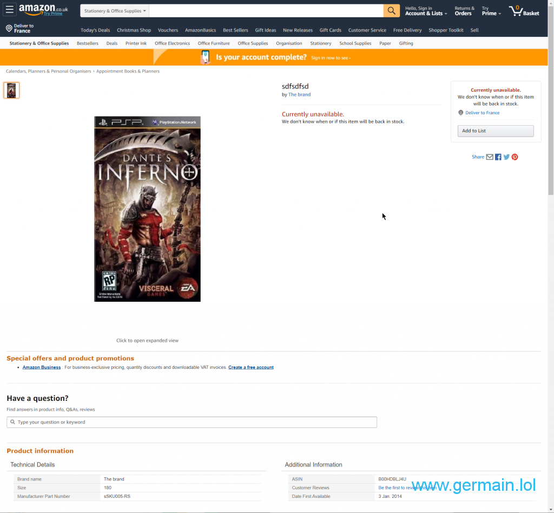This screenshot has height=513, width=554.
Task: Open the Account & Lists dropdown
Action: (x=426, y=13)
